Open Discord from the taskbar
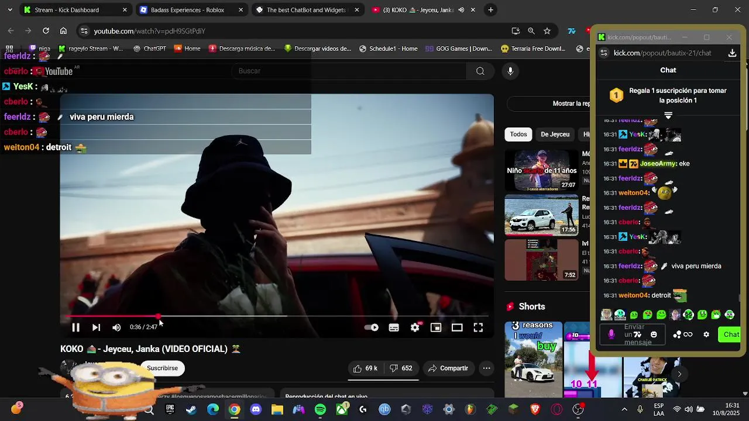Screen dimensions: 749x421 [x=256, y=410]
